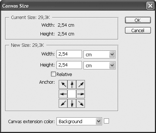Image resolution: width=156 pixels, height=133 pixels.
Task: Open the Height units dropdown
Action: point(100,65)
